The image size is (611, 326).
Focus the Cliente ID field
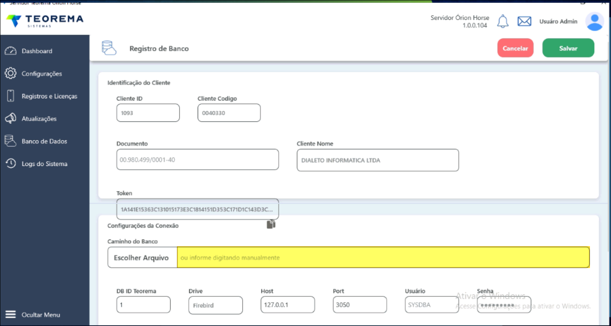(x=148, y=113)
